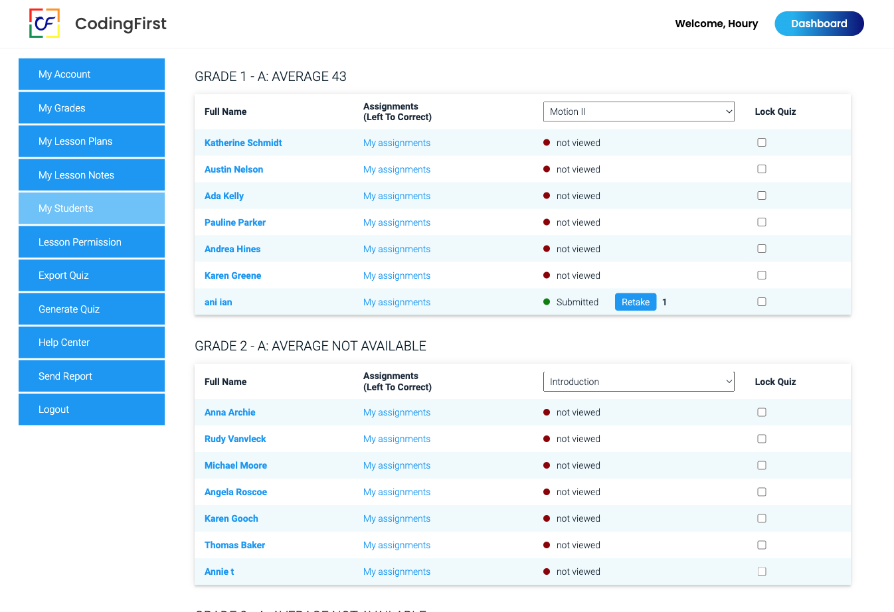Open the Help Center menu item

coord(92,343)
